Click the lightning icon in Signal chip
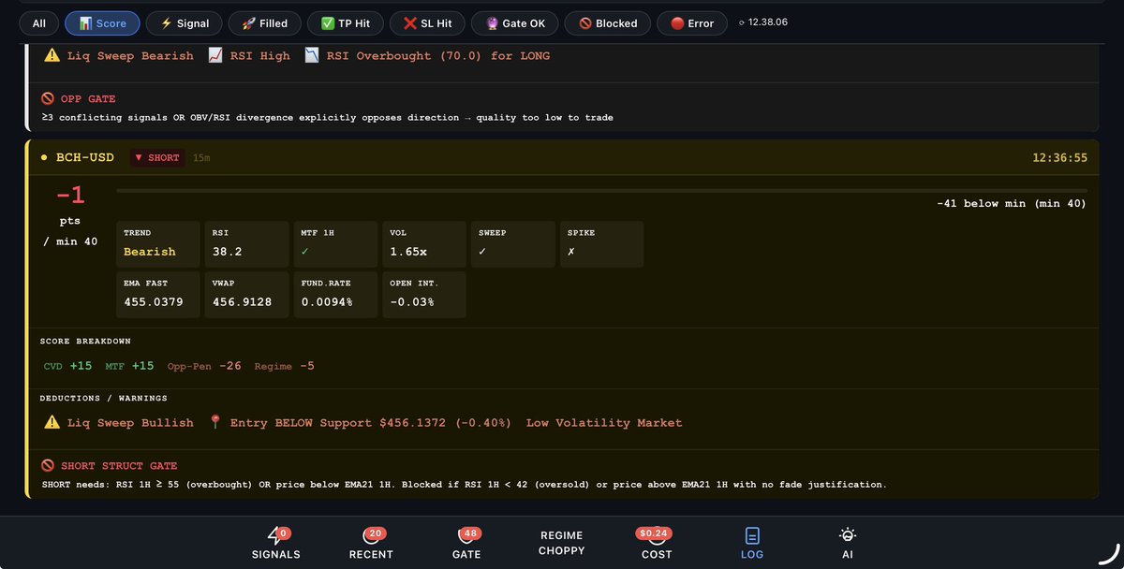 click(166, 23)
